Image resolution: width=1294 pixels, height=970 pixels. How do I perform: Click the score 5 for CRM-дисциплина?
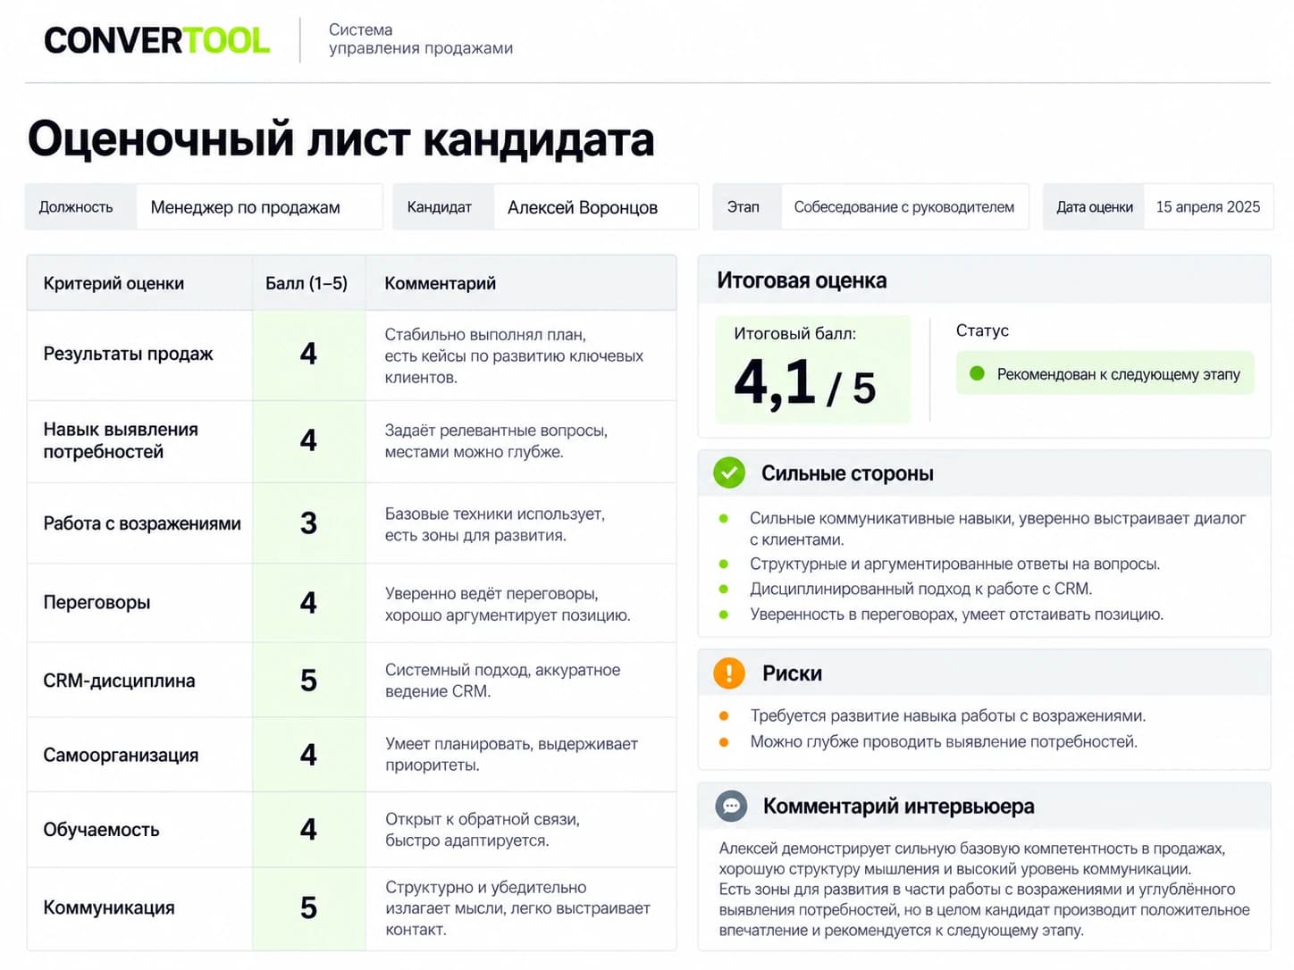(308, 681)
